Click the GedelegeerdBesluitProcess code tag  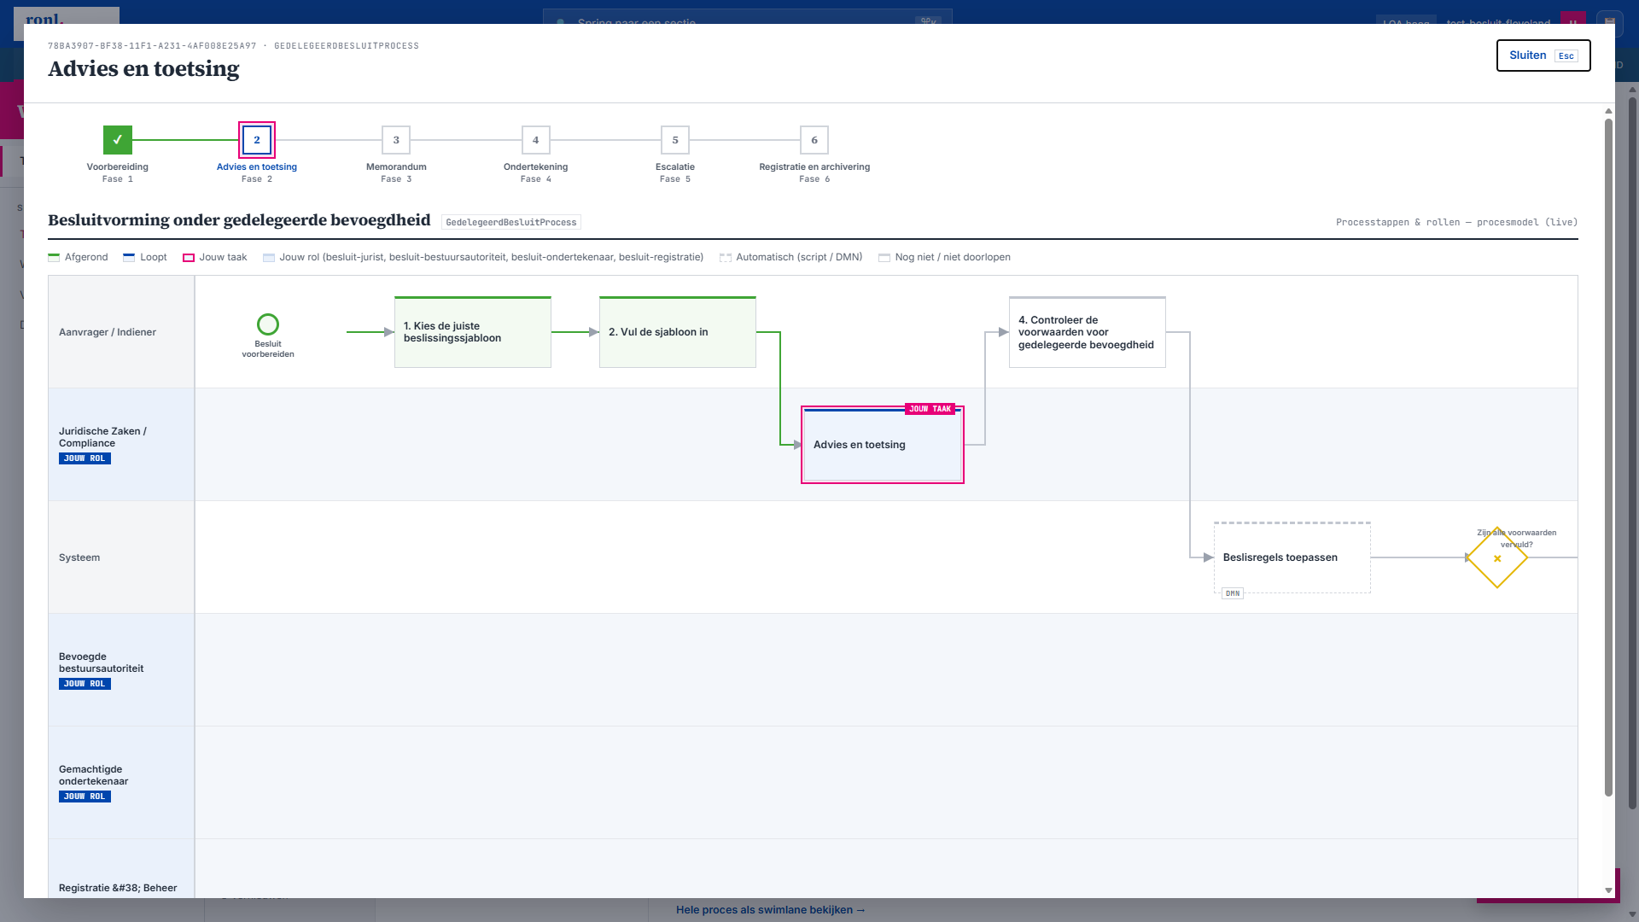tap(511, 222)
